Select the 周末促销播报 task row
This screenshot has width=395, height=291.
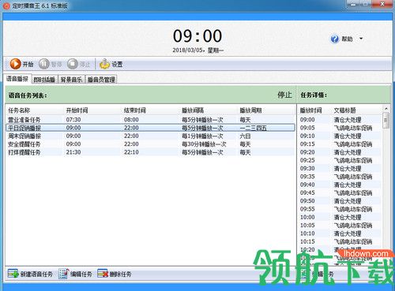coord(150,136)
